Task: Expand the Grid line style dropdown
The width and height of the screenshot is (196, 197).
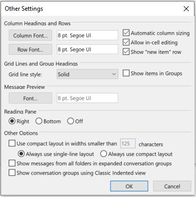Action: coord(88,74)
